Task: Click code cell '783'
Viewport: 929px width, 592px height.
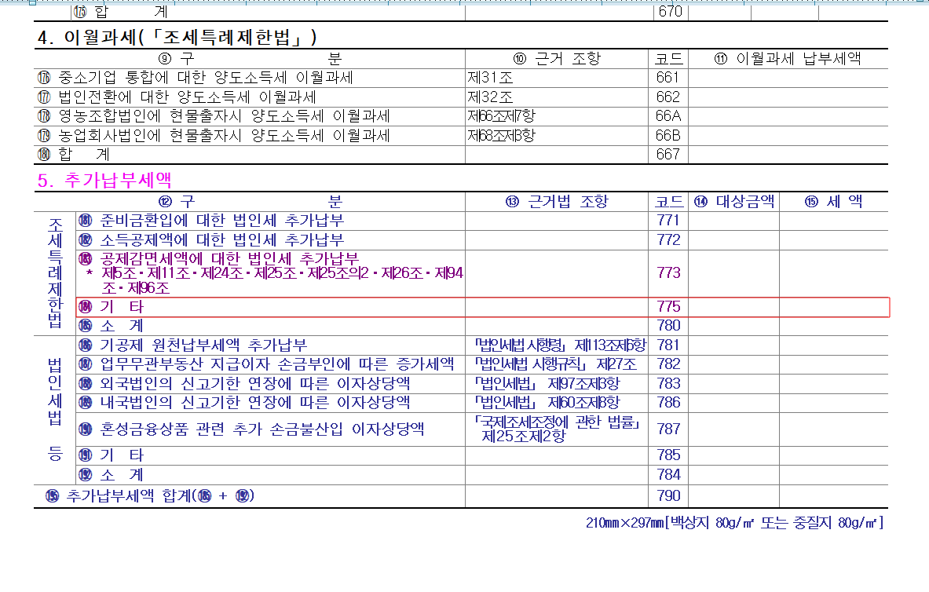Action: 668,384
